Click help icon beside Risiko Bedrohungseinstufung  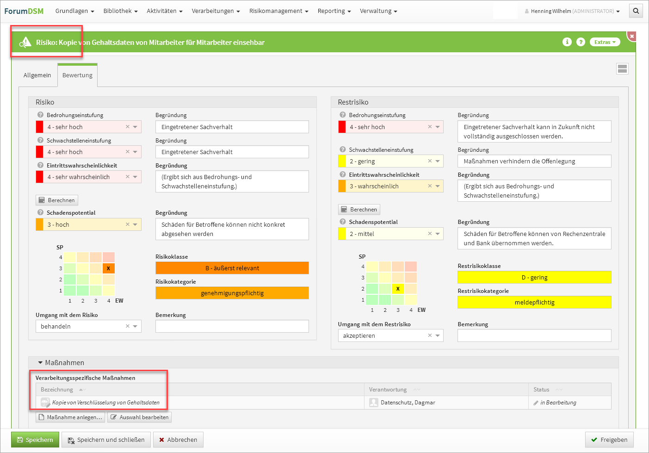[40, 115]
